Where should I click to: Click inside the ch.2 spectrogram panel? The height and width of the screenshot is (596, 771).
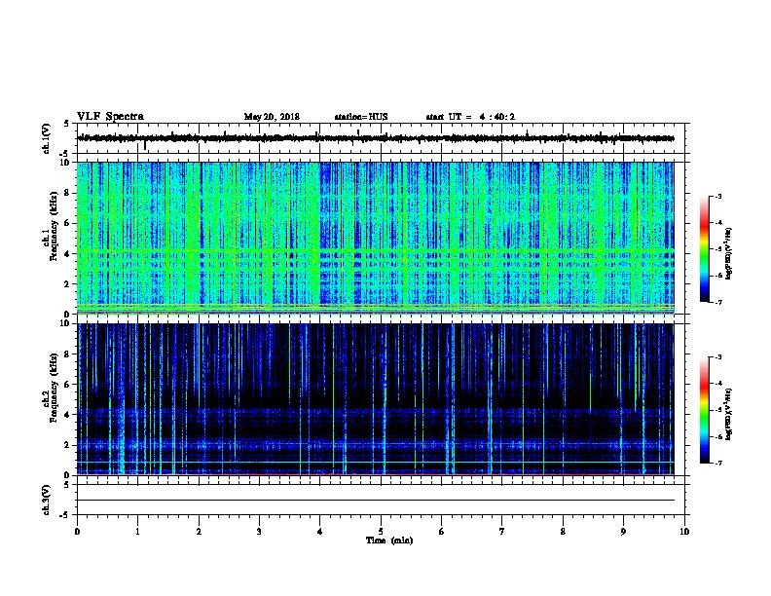[375, 399]
